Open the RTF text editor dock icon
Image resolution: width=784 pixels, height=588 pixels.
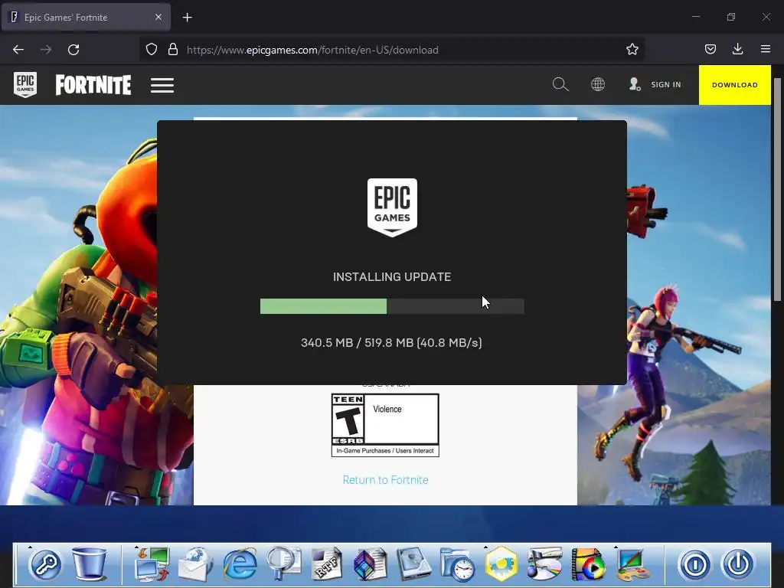327,564
